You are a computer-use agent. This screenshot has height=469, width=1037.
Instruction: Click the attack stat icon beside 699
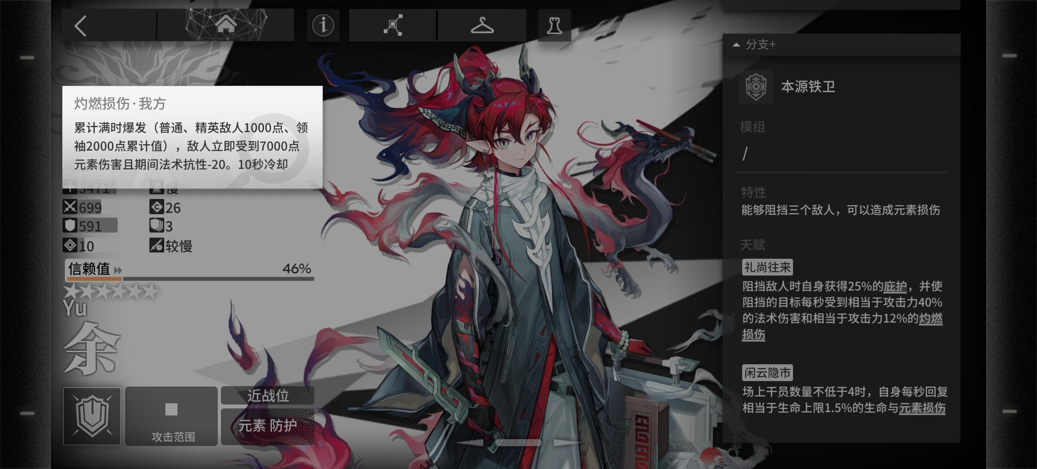pyautogui.click(x=70, y=207)
